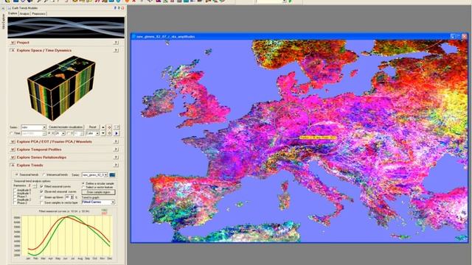Check the Phase 2 checkbox
Screen dimensions: 472x265
pos(15,203)
